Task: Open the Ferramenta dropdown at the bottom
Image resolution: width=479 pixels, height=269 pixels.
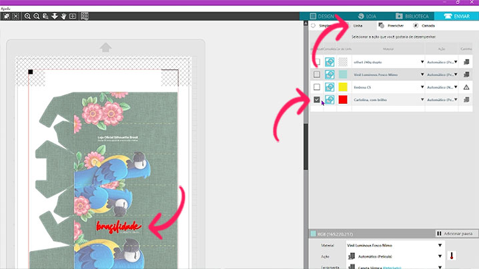Action: coord(440,267)
